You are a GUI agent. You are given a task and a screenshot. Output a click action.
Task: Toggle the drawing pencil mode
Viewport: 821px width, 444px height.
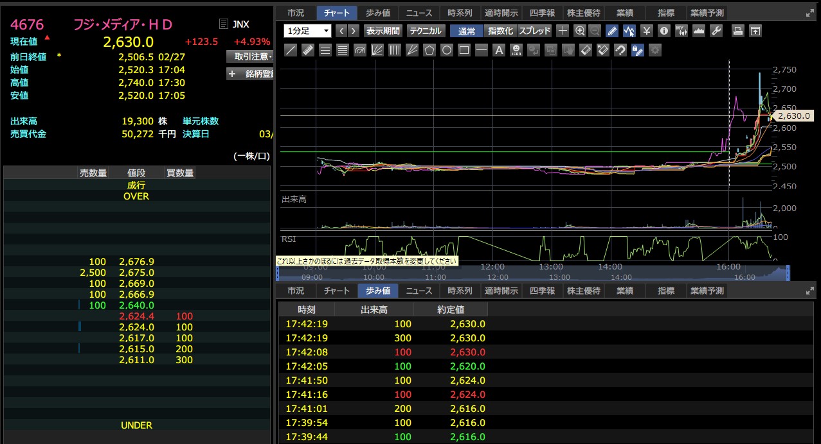[x=612, y=31]
